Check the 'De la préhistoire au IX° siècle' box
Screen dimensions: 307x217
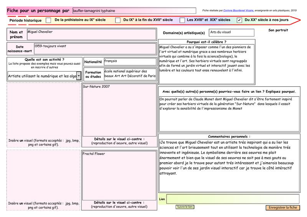pyautogui.click(x=48, y=20)
